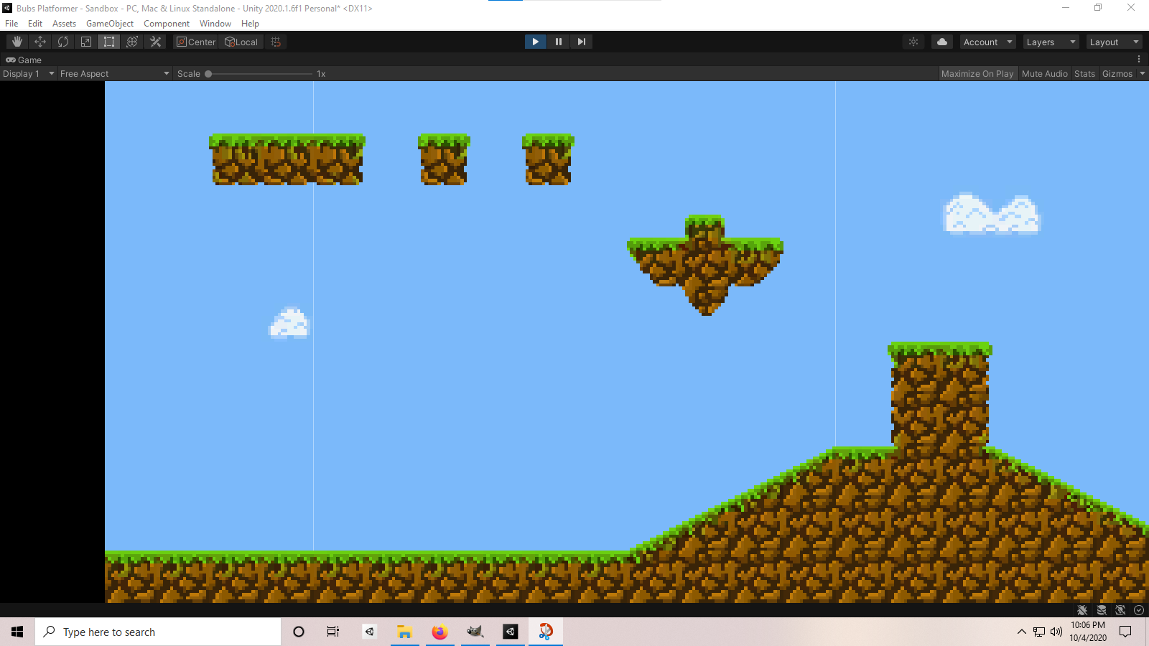
Task: Select the Hand tool
Action: [x=17, y=42]
